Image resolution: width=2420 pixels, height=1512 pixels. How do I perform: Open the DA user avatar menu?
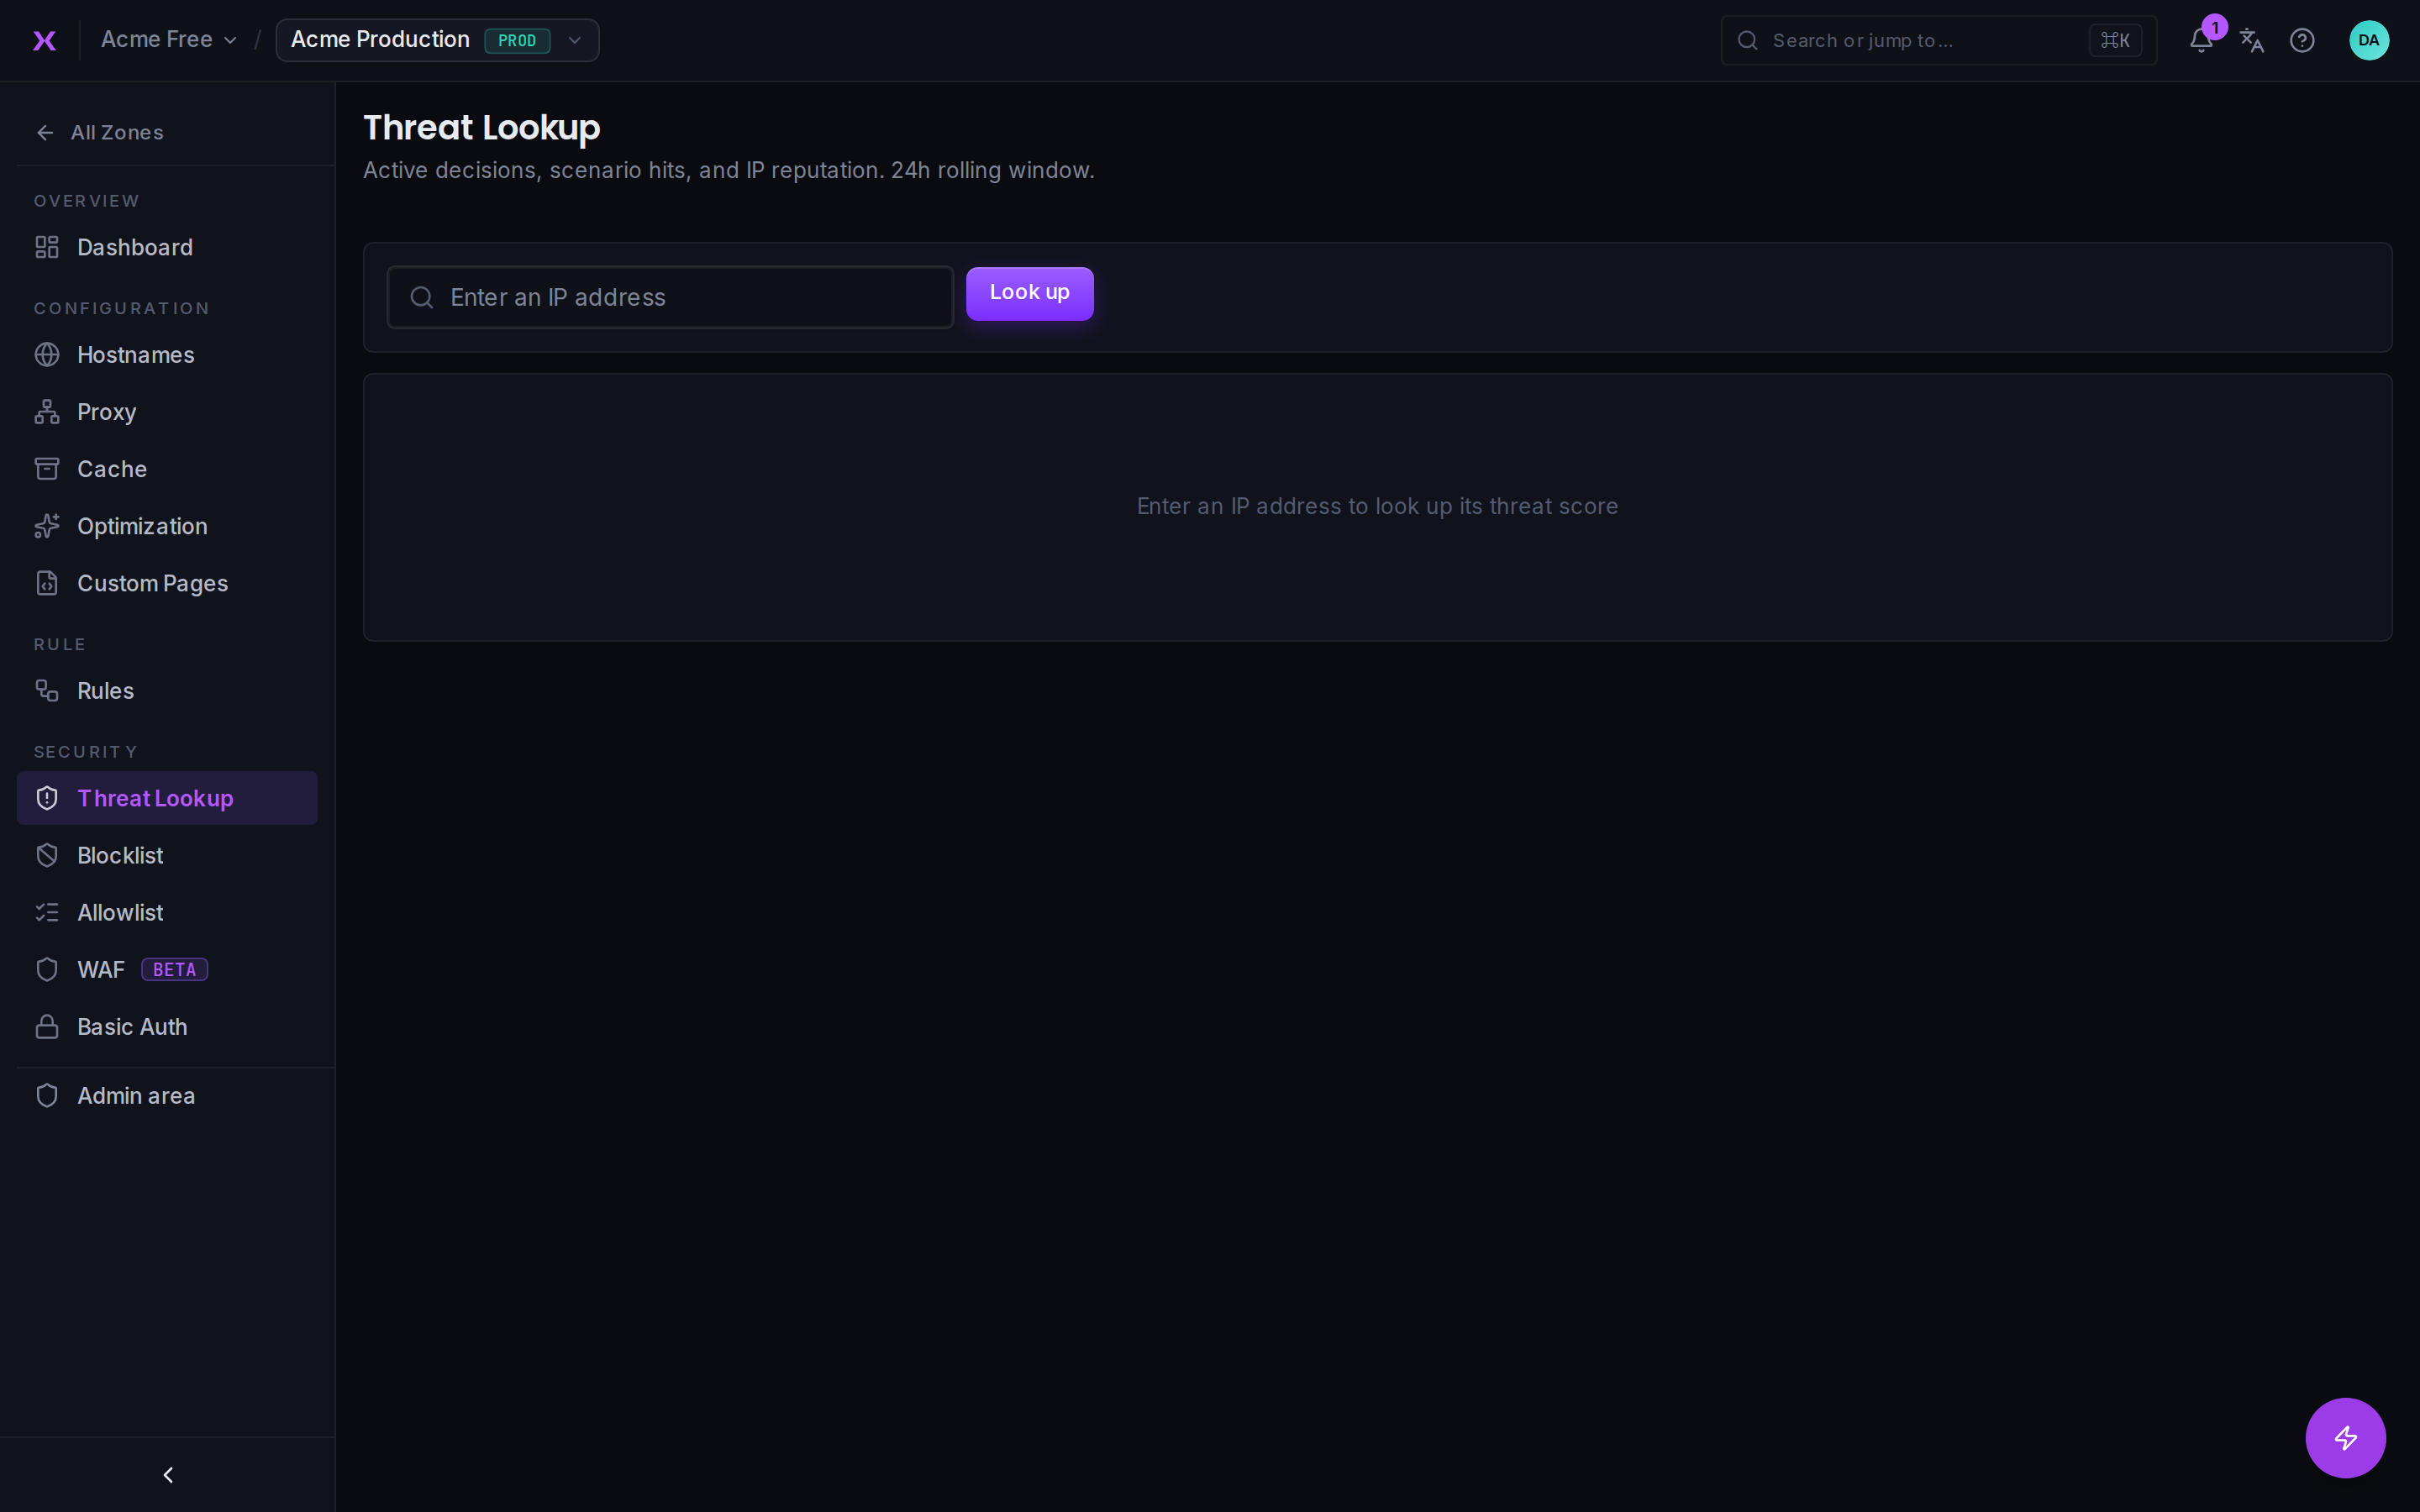pos(2368,40)
